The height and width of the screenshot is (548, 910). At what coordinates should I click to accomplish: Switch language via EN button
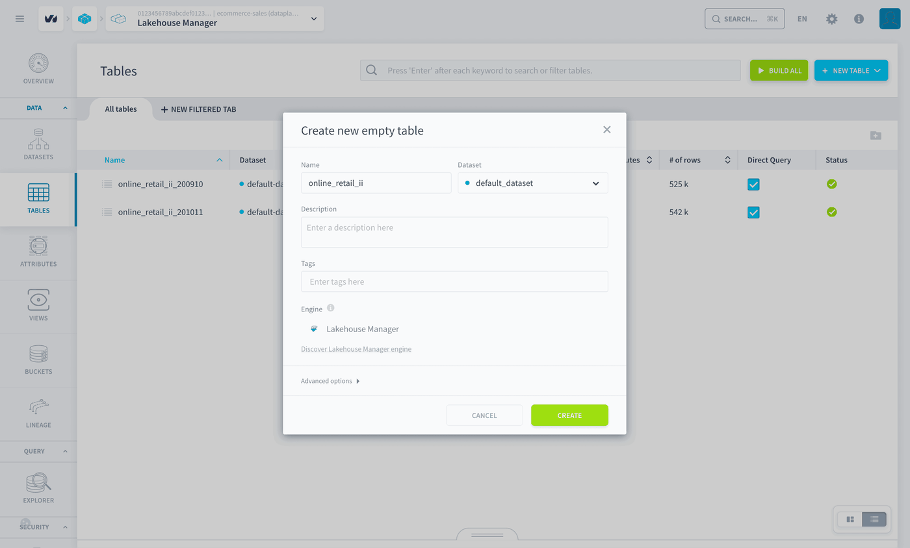[x=802, y=19]
